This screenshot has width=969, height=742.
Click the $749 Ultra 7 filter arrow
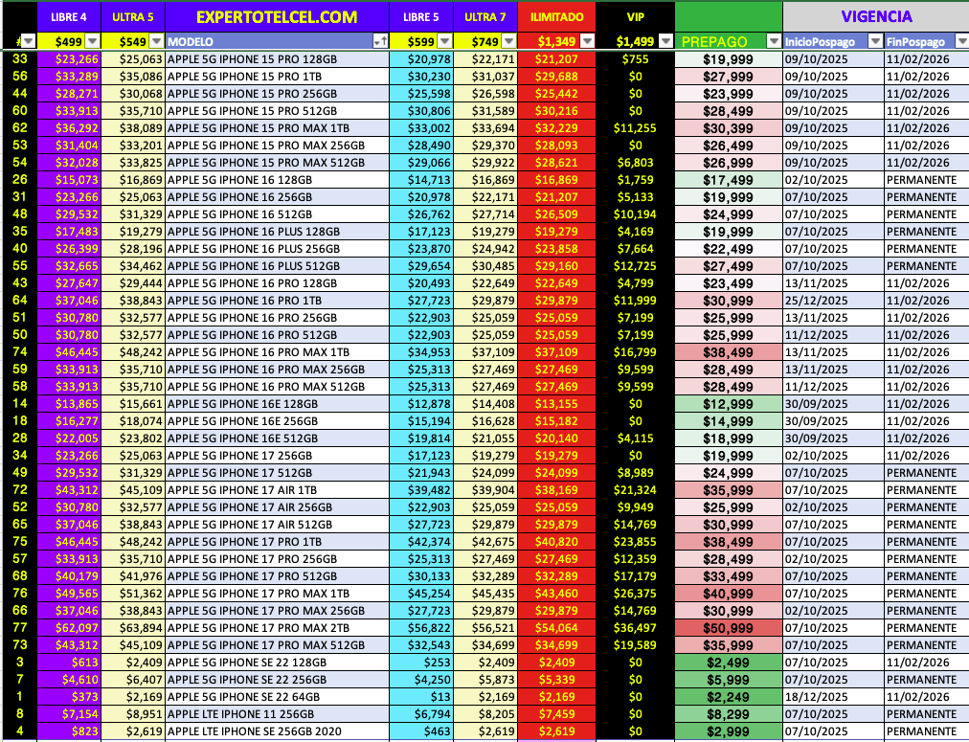507,41
